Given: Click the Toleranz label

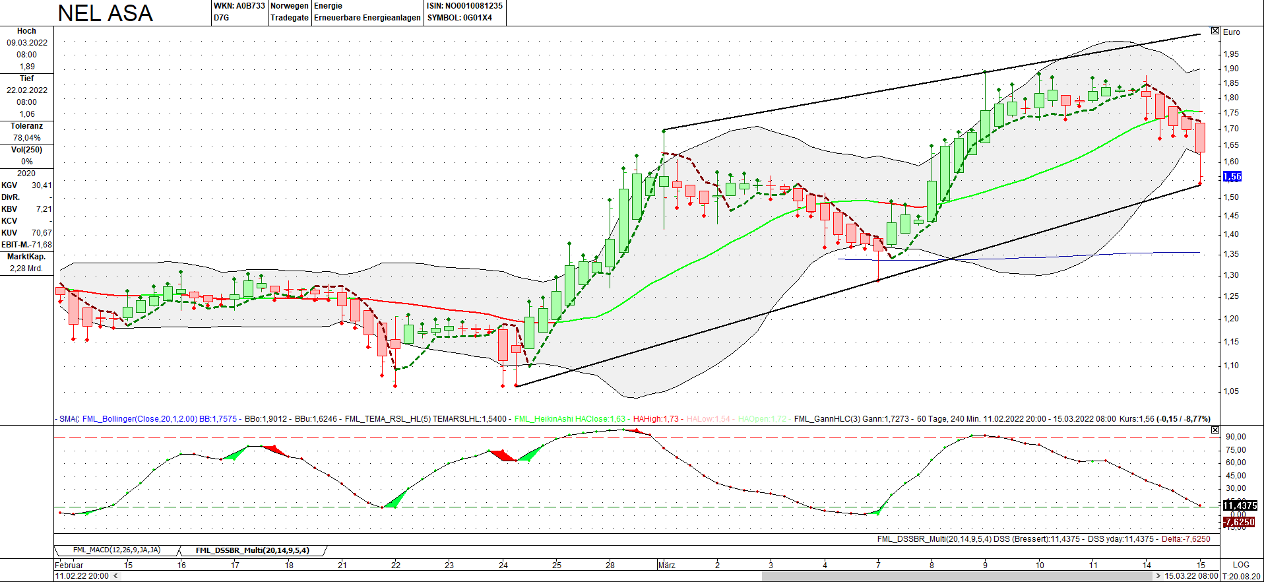Looking at the screenshot, I should [26, 126].
